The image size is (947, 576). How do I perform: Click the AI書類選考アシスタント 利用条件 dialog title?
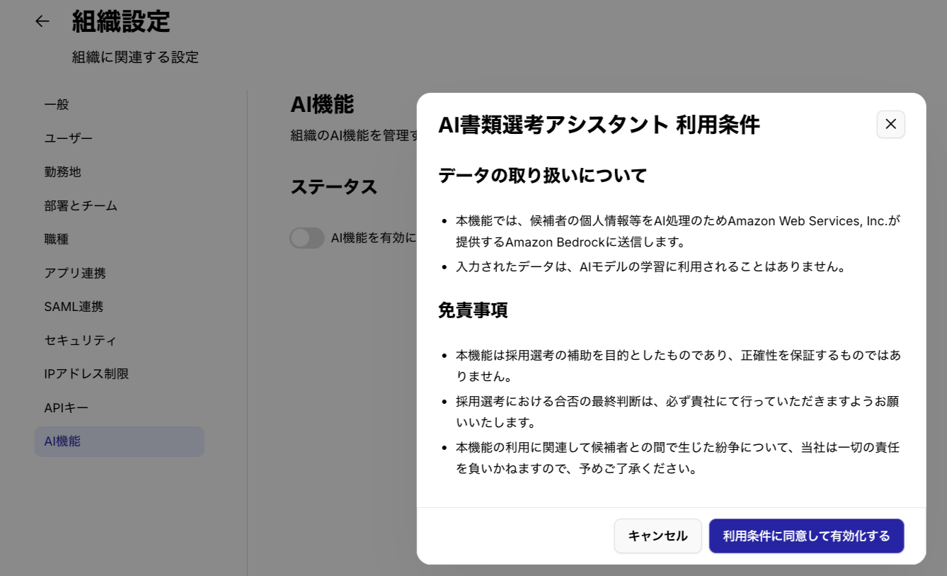598,125
